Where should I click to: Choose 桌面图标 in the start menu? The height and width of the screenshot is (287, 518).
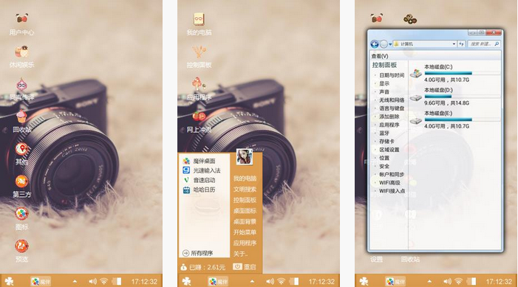[245, 211]
